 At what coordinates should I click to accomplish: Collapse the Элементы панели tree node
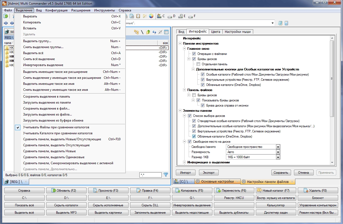coord(180,111)
